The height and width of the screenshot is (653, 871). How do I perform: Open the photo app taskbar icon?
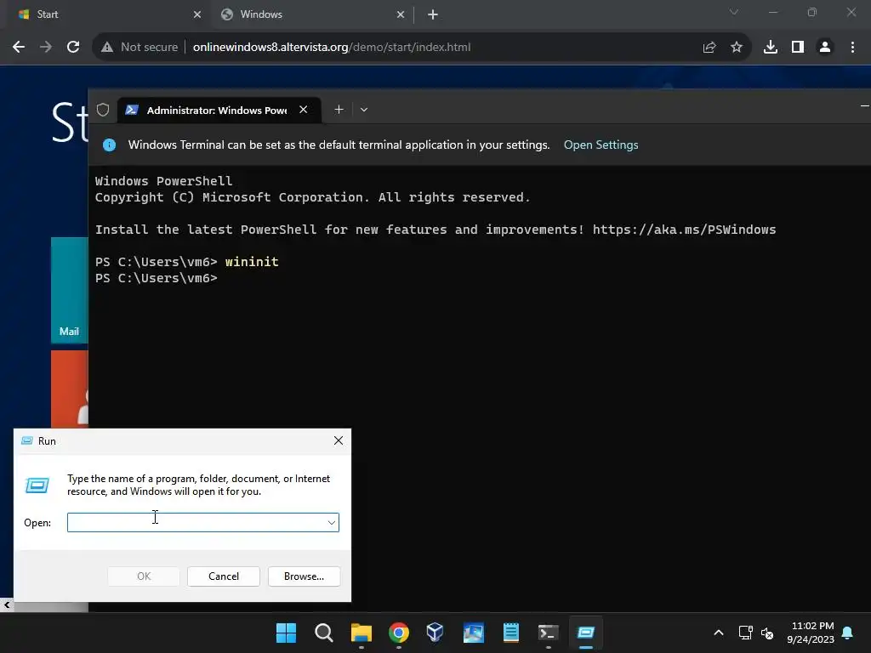point(473,633)
